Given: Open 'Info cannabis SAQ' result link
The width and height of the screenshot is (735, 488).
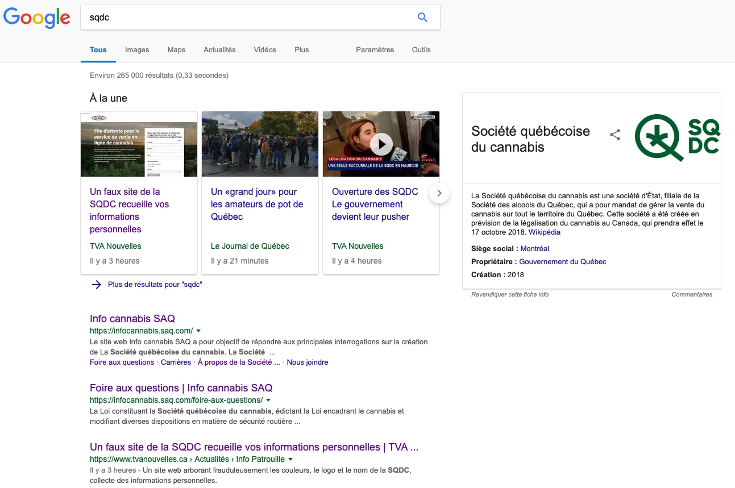Looking at the screenshot, I should (132, 319).
